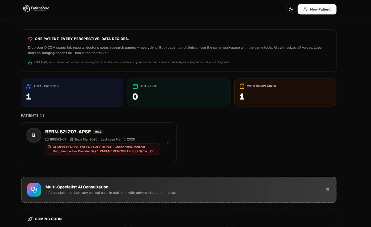
Task: Expand patient card using the chevron arrow
Action: [168, 143]
